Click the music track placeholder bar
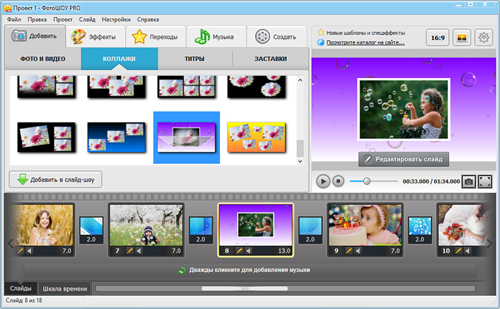 249,270
